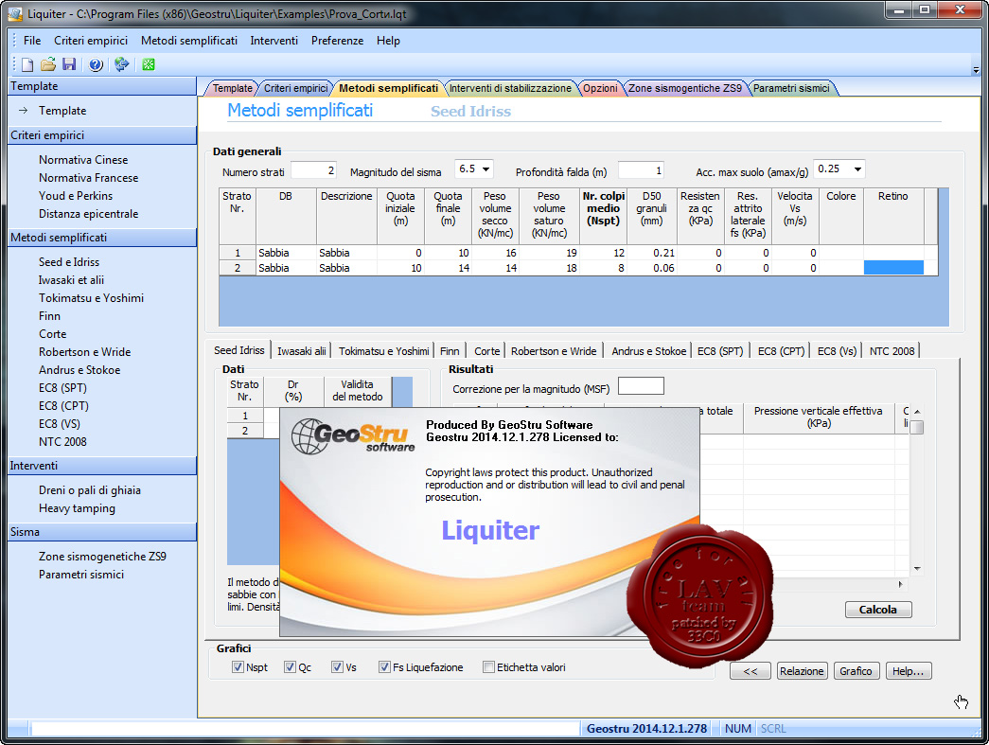Image resolution: width=989 pixels, height=745 pixels.
Task: Select Heavy tamping in sidebar
Action: click(x=77, y=508)
